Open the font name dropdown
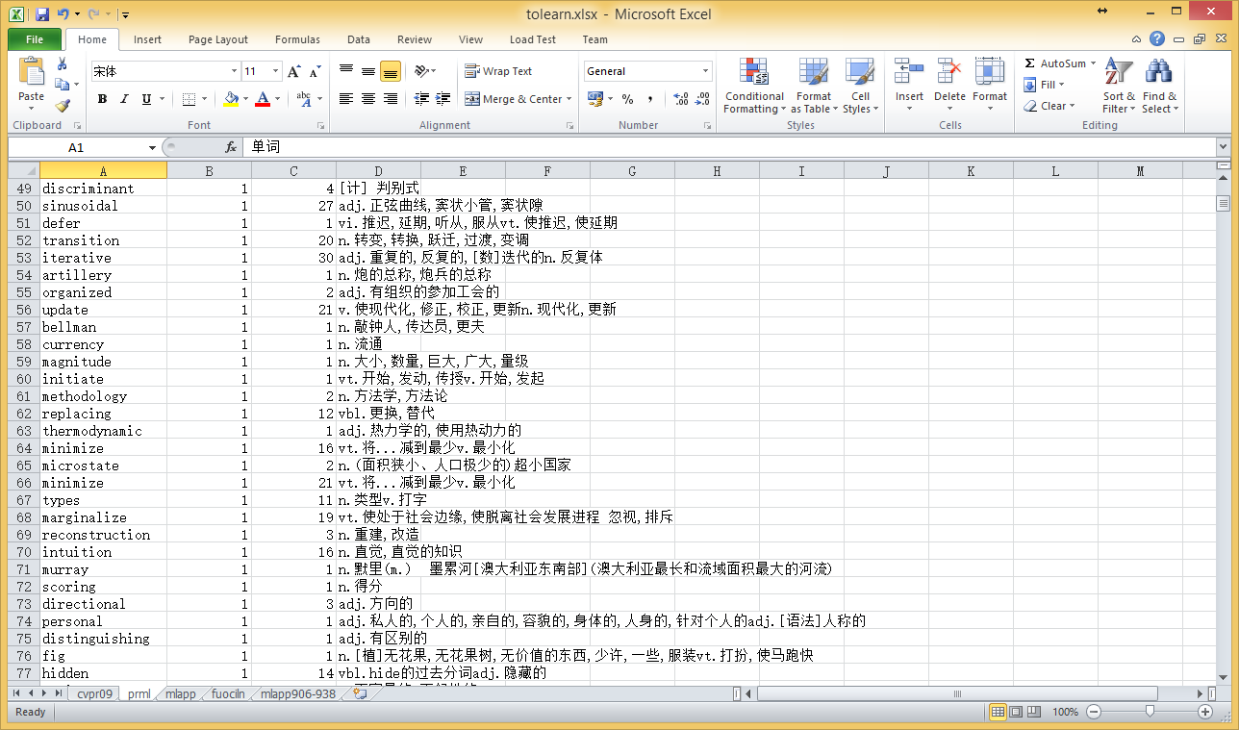Viewport: 1239px width, 730px height. [x=234, y=71]
